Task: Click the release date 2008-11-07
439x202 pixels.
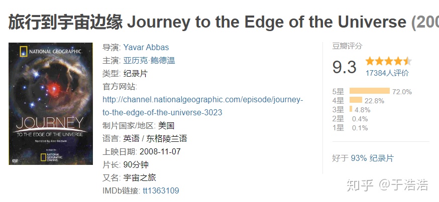Action: coord(161,151)
